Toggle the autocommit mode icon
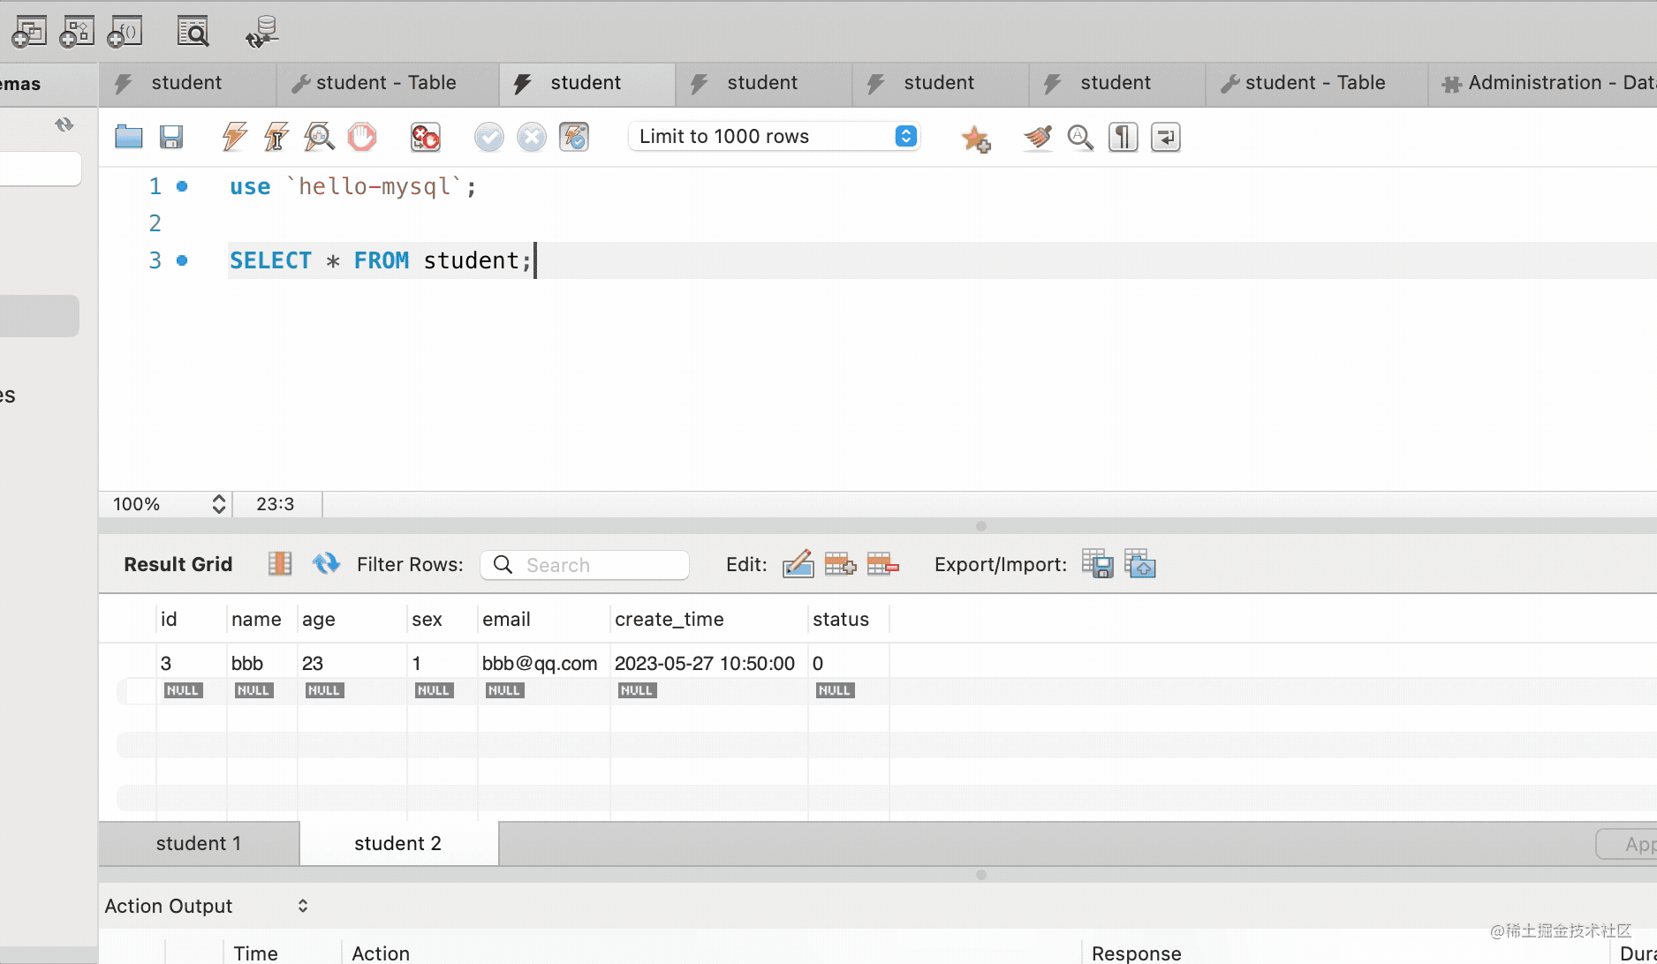This screenshot has width=1657, height=964. [x=574, y=137]
